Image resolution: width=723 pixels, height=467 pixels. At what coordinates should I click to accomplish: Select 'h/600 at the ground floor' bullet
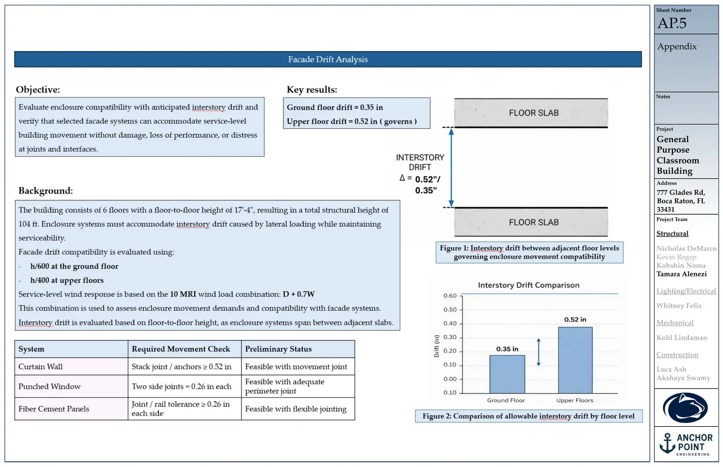click(74, 266)
